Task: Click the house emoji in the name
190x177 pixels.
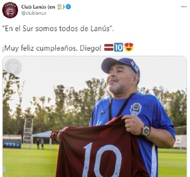Action: 60,7
